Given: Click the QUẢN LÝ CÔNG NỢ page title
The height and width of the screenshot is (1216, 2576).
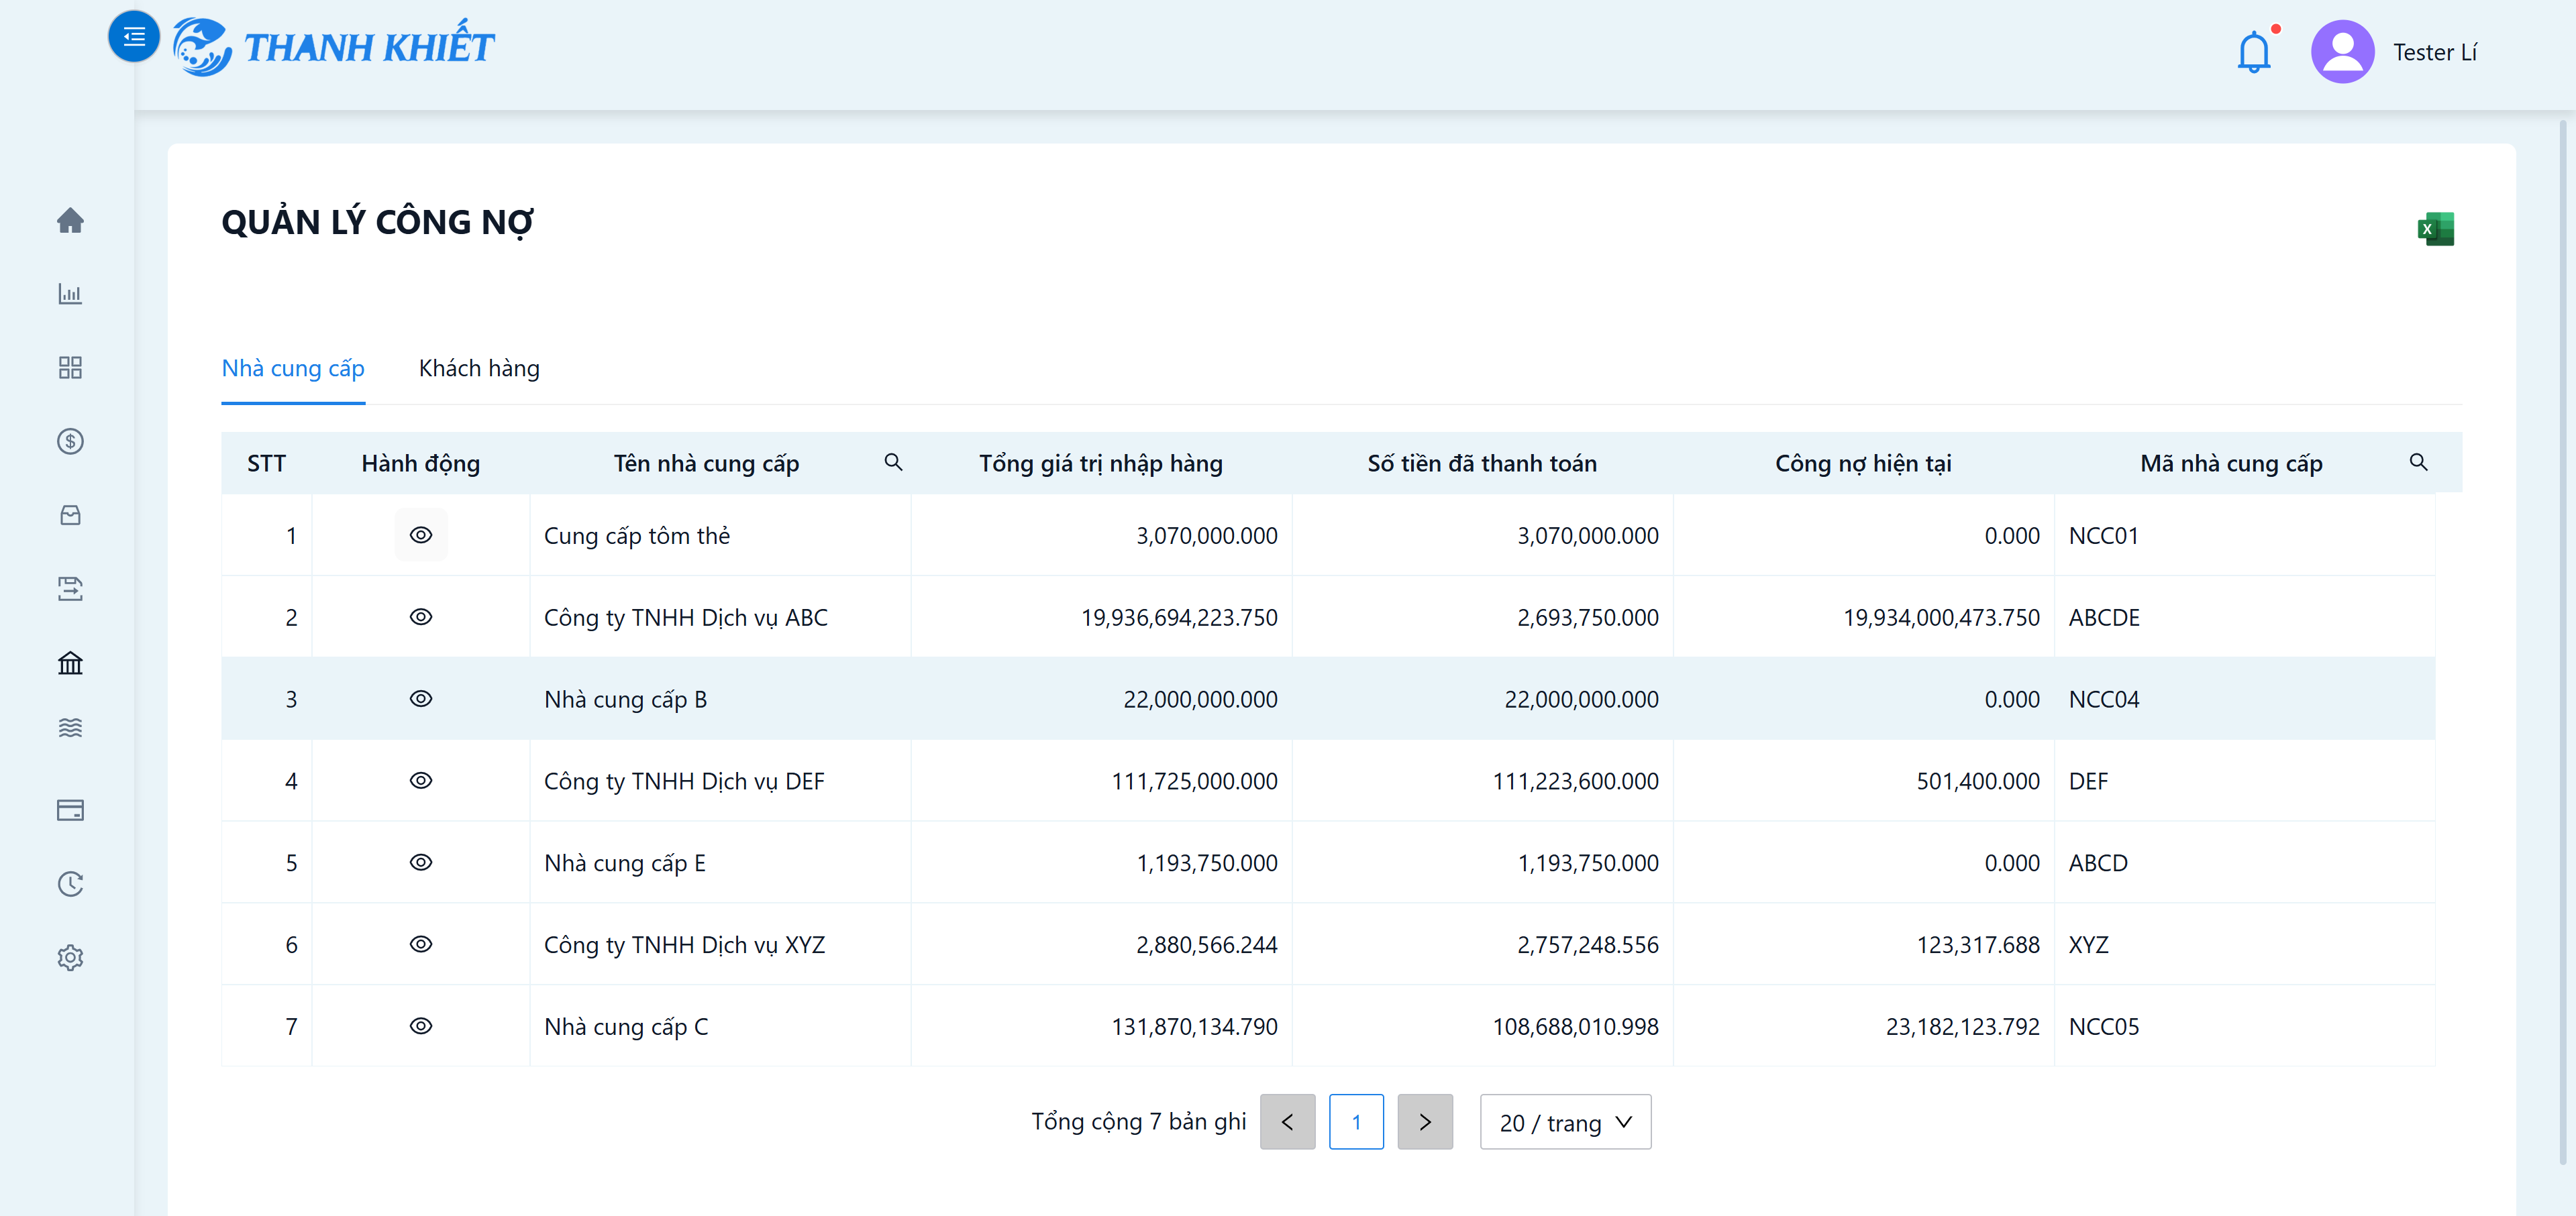Looking at the screenshot, I should click(x=377, y=222).
